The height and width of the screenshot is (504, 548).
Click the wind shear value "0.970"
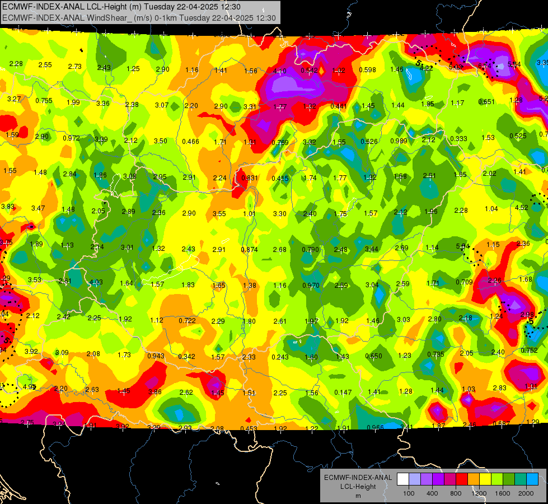pos(311,286)
